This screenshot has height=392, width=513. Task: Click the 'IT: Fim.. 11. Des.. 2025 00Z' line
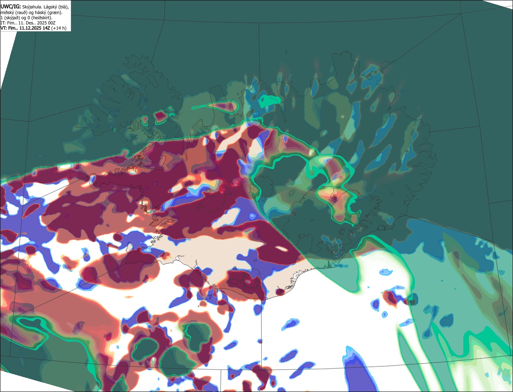coord(28,23)
